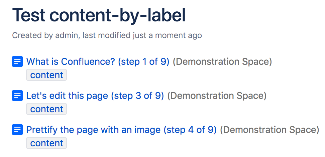The height and width of the screenshot is (157, 325).
Task: Click Demonstration Space beside Prettify the page
Action: (x=269, y=130)
